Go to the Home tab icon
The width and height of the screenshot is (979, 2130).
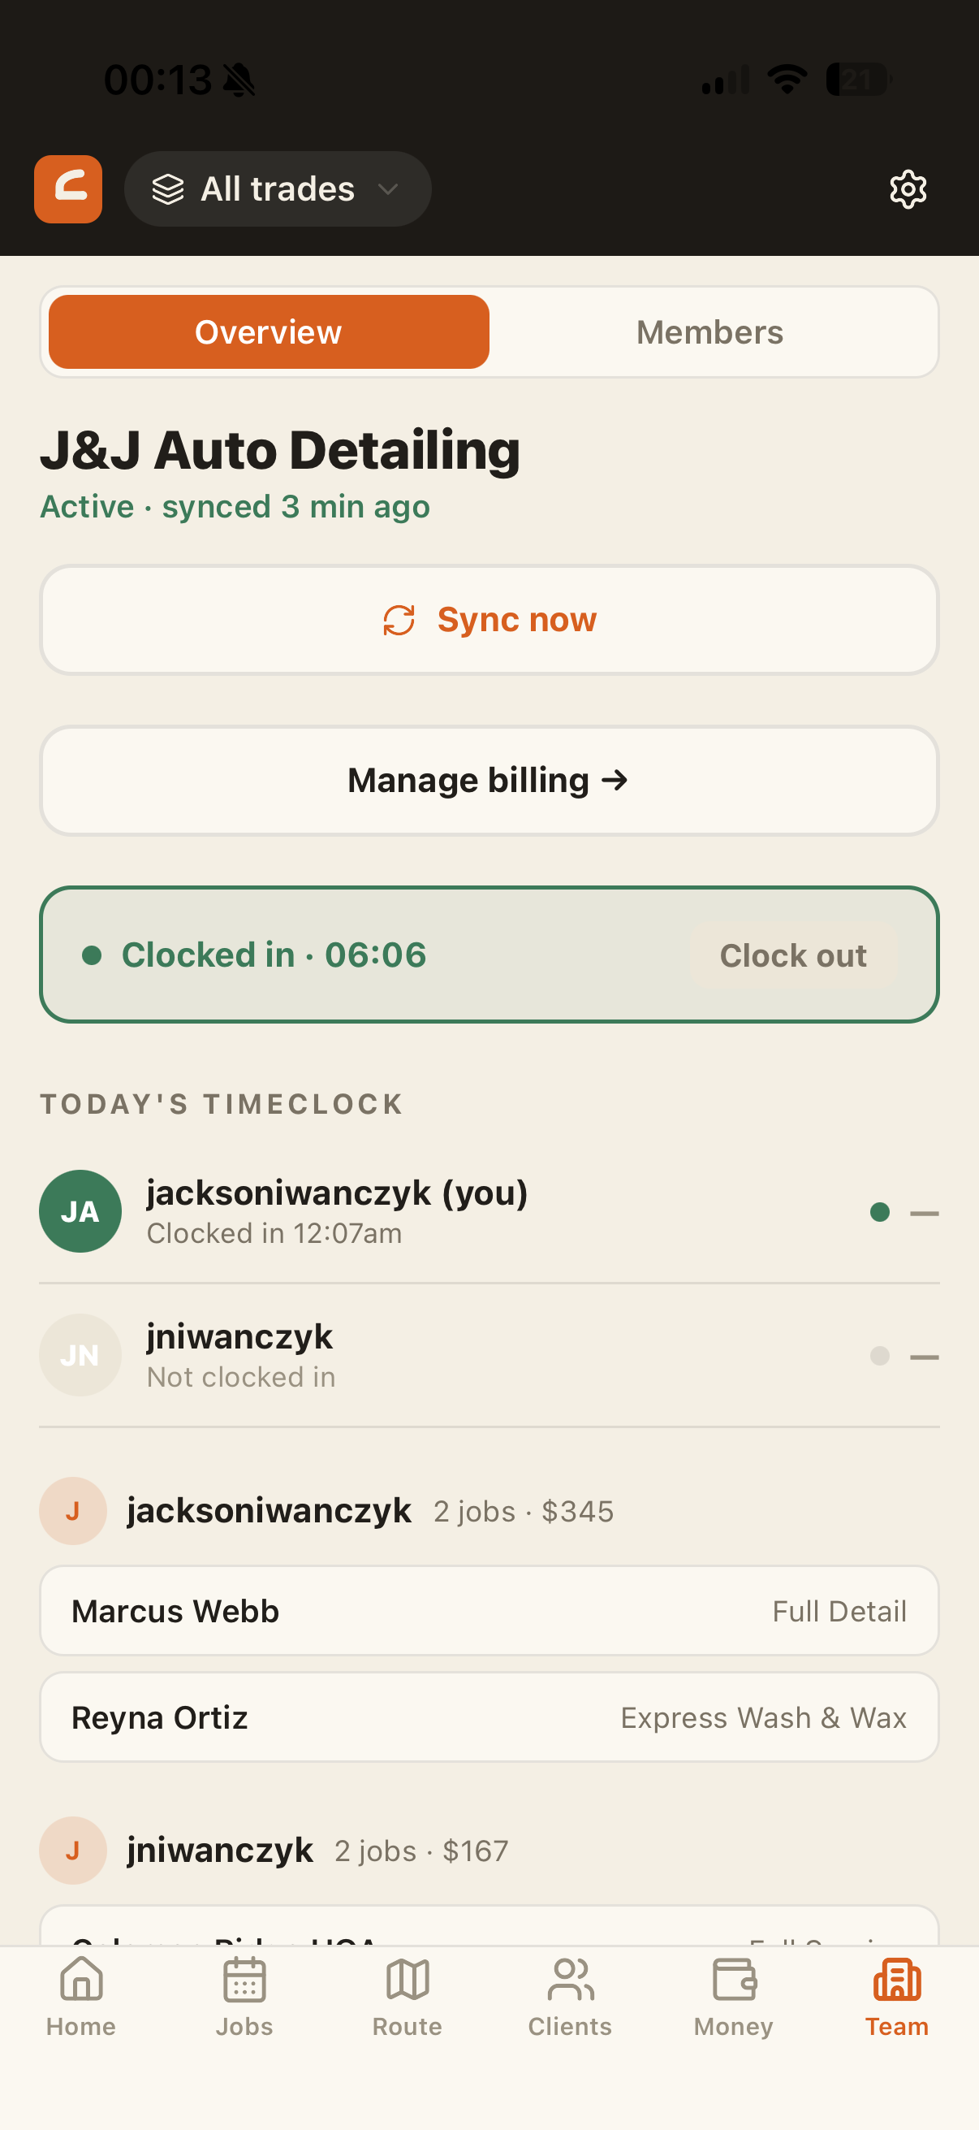pyautogui.click(x=81, y=1980)
